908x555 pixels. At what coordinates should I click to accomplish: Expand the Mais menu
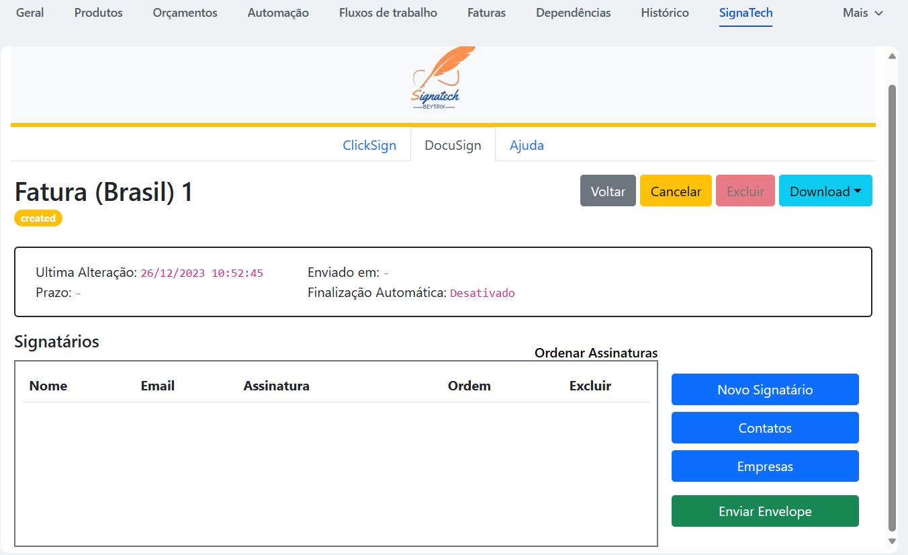[862, 13]
